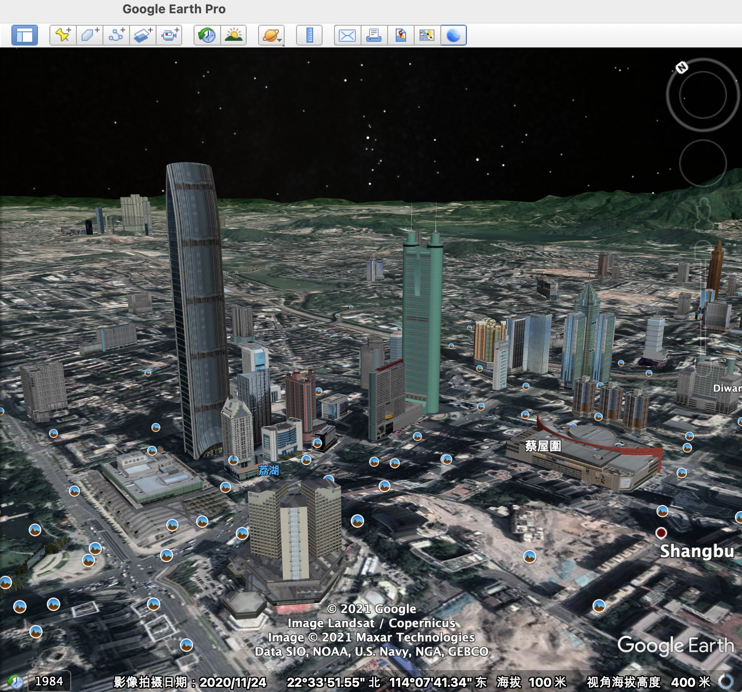Viewport: 742px width, 692px height.
Task: Select the red Shangbu location dot
Action: click(661, 533)
